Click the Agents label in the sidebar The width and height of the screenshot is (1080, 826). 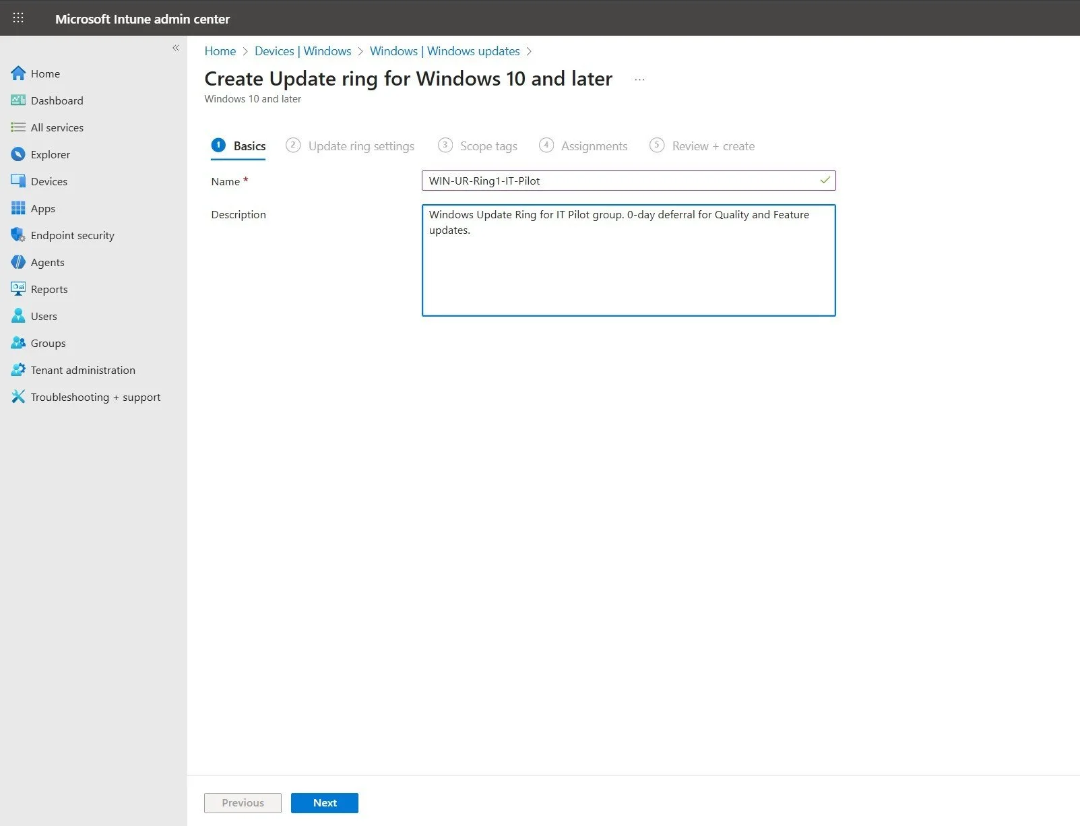point(48,263)
